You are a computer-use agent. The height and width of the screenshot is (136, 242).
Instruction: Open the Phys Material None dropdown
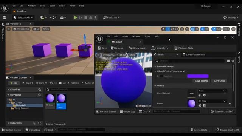[212, 91]
